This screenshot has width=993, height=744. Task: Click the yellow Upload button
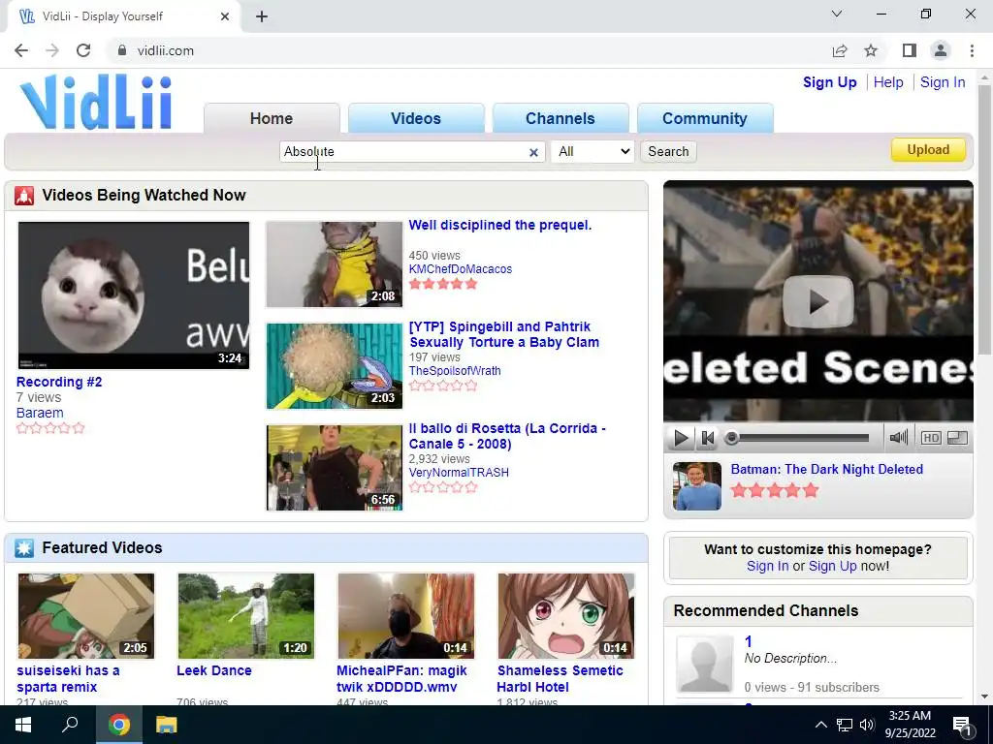click(928, 150)
